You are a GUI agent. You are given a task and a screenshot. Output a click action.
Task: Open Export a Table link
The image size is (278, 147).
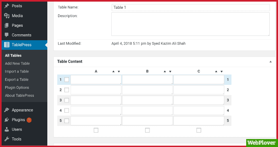(x=16, y=79)
